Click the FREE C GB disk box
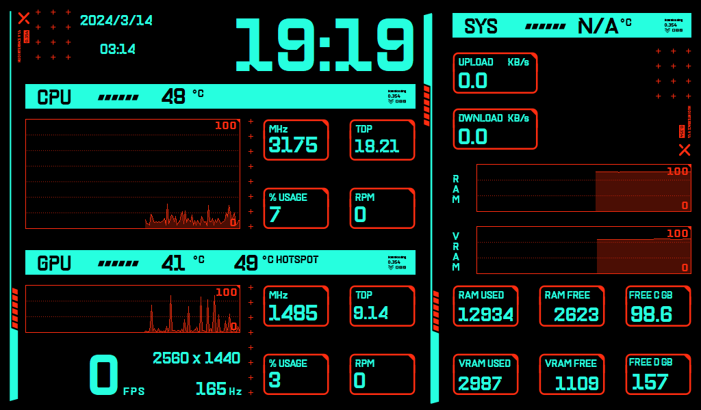701x410 pixels. click(x=658, y=306)
